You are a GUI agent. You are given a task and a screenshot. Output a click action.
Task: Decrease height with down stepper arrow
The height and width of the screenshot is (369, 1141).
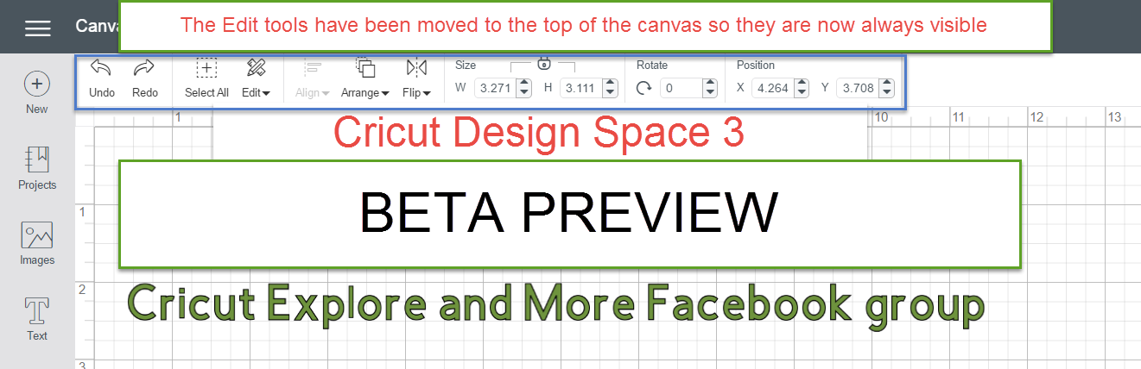click(x=611, y=92)
